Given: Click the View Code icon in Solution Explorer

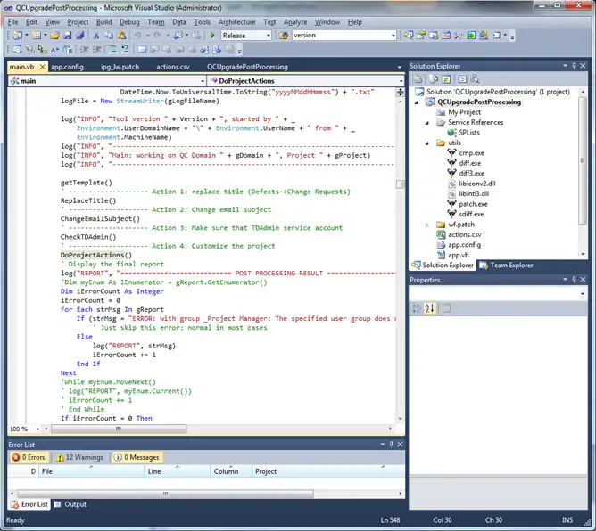Looking at the screenshot, I should [x=462, y=79].
